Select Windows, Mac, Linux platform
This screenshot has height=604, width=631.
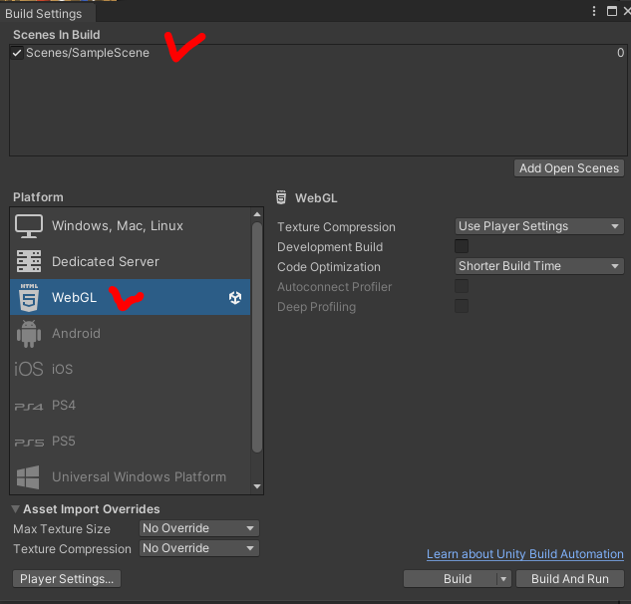click(x=130, y=226)
